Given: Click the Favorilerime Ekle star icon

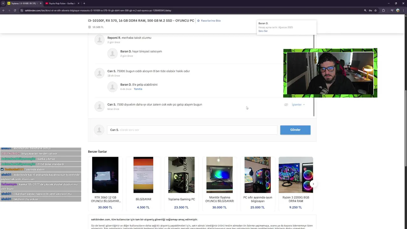Looking at the screenshot, I should (198, 21).
